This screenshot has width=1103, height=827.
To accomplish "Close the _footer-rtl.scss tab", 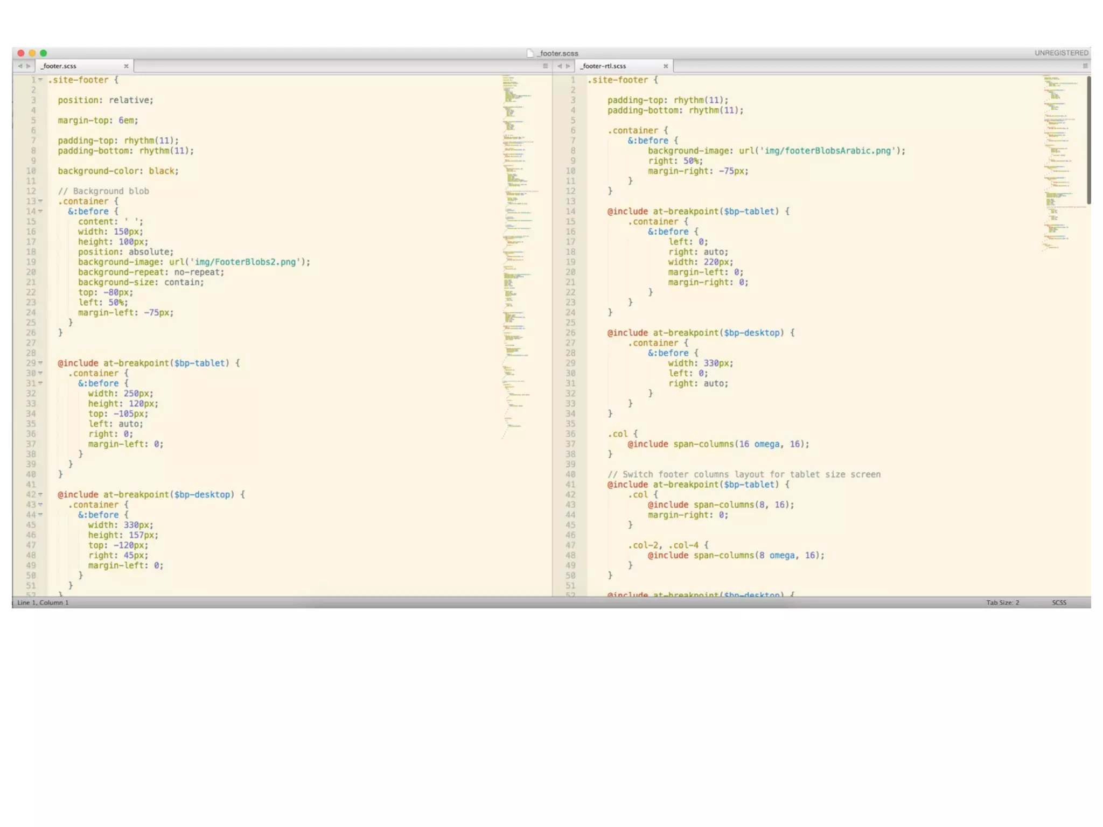I will click(666, 66).
